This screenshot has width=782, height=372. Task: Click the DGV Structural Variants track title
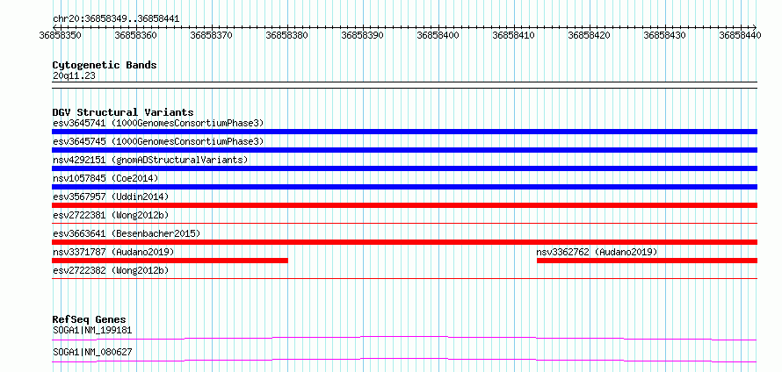[123, 112]
